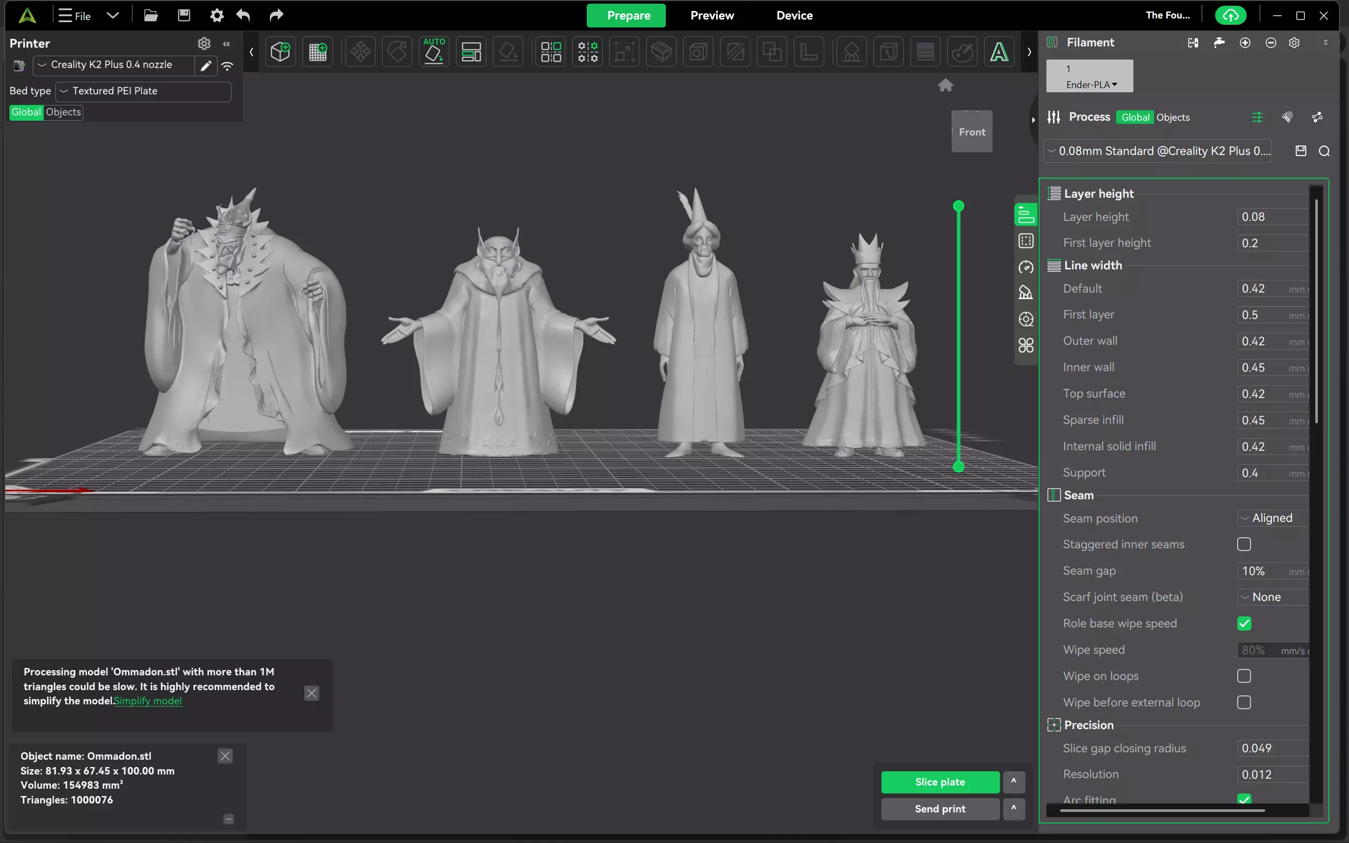Toggle advanced settings mode icon in Process
Screen dimensions: 1349x843
coord(1257,117)
